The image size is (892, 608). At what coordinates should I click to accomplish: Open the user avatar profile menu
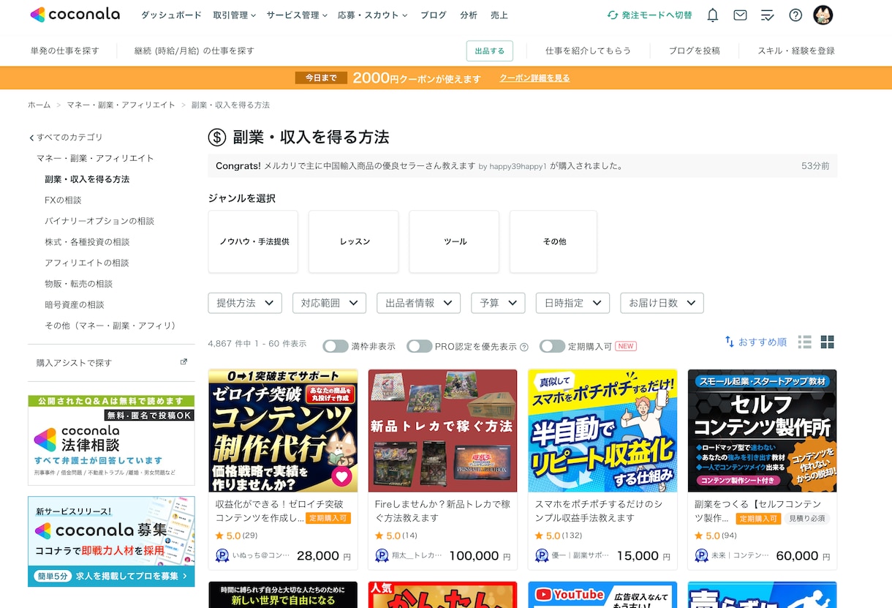[823, 15]
